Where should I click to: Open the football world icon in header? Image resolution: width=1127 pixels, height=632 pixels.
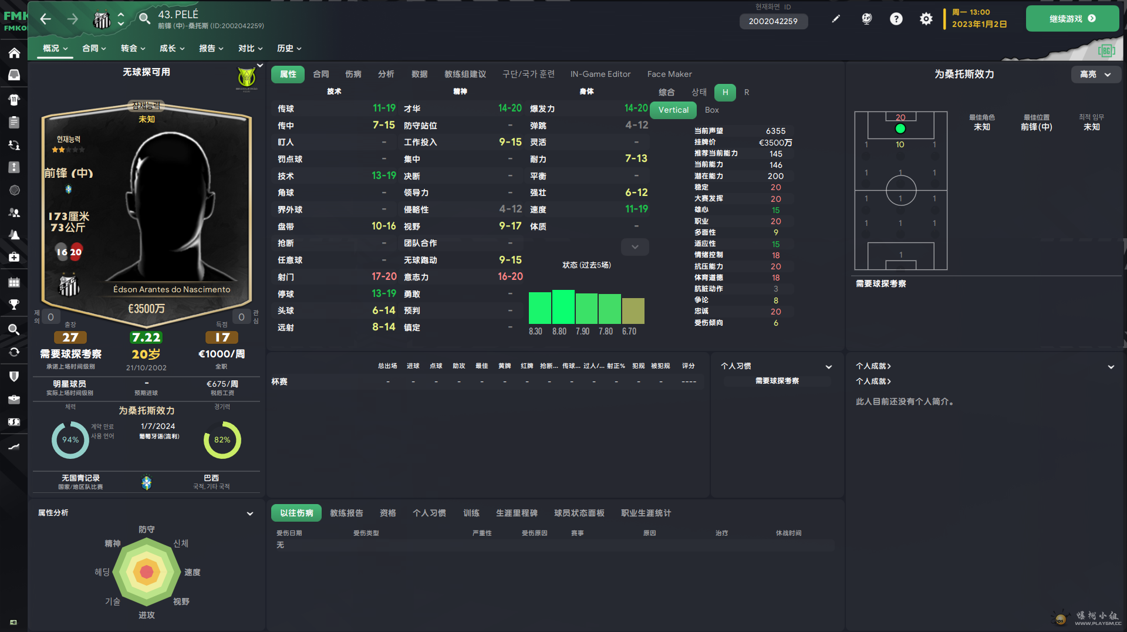[866, 19]
